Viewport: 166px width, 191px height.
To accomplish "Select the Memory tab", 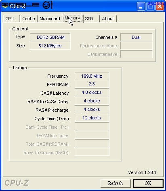I will (x=73, y=18).
